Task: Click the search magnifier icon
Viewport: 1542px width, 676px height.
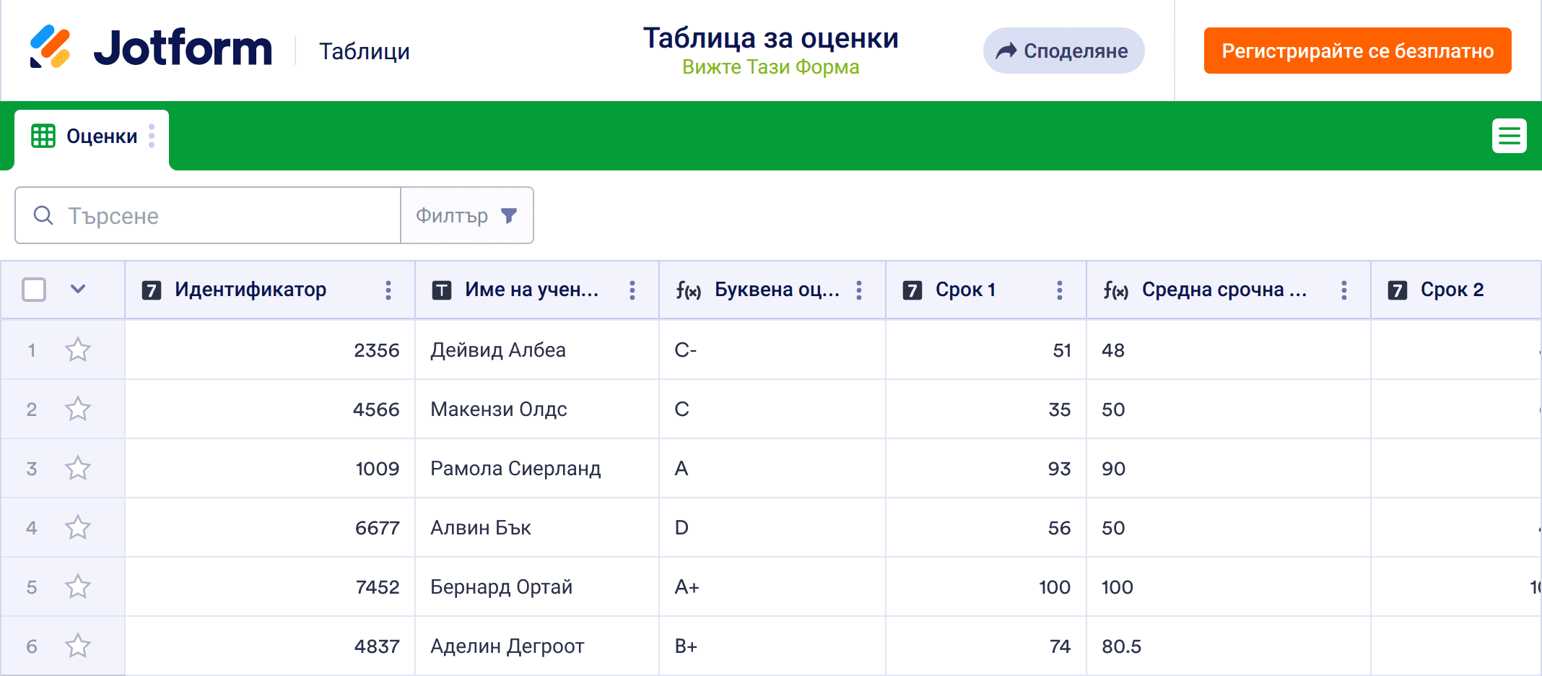Action: coord(43,215)
